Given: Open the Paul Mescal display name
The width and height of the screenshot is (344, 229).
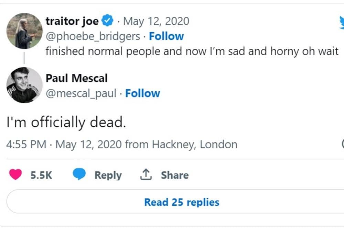Looking at the screenshot, I should [x=77, y=78].
